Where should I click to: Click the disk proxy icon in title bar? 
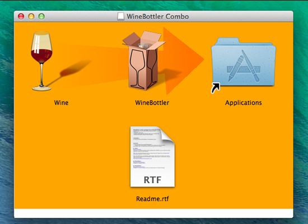121,16
